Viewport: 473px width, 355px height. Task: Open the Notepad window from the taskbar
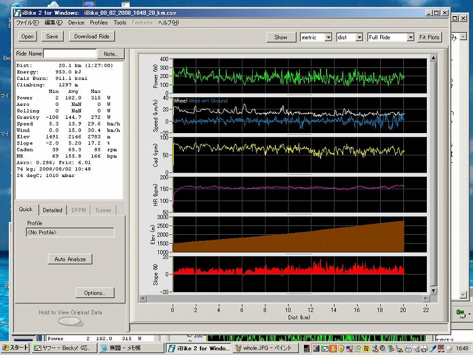[x=131, y=348]
